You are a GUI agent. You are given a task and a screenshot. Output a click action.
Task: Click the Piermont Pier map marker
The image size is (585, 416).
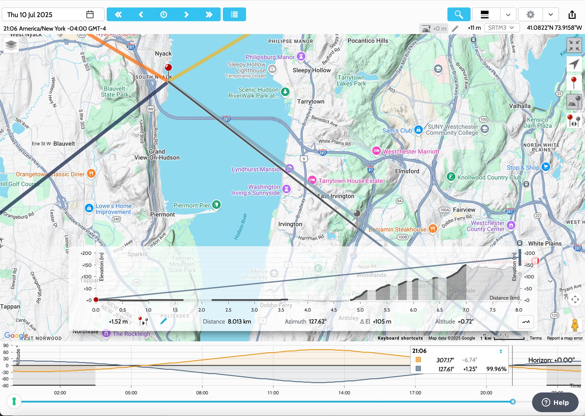[216, 205]
